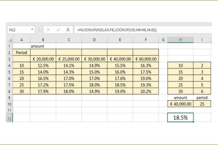Select the 18.5% cell in row 7
Image resolution: width=218 pixels, height=145 pixels.
tap(120, 85)
